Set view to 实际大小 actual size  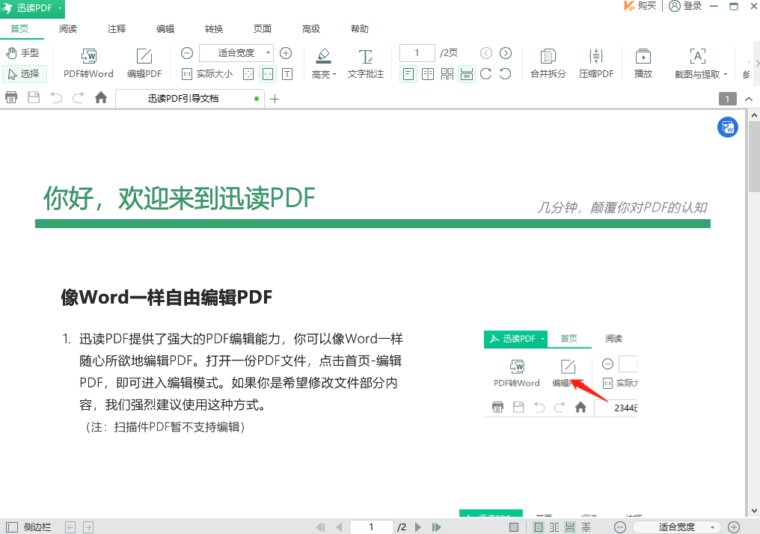pyautogui.click(x=207, y=74)
